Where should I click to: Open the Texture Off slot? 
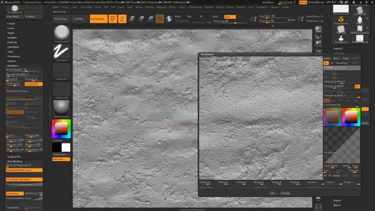pos(62,90)
